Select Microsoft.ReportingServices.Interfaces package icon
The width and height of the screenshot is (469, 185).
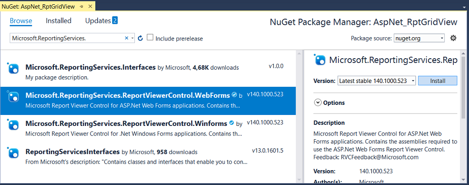coord(13,69)
